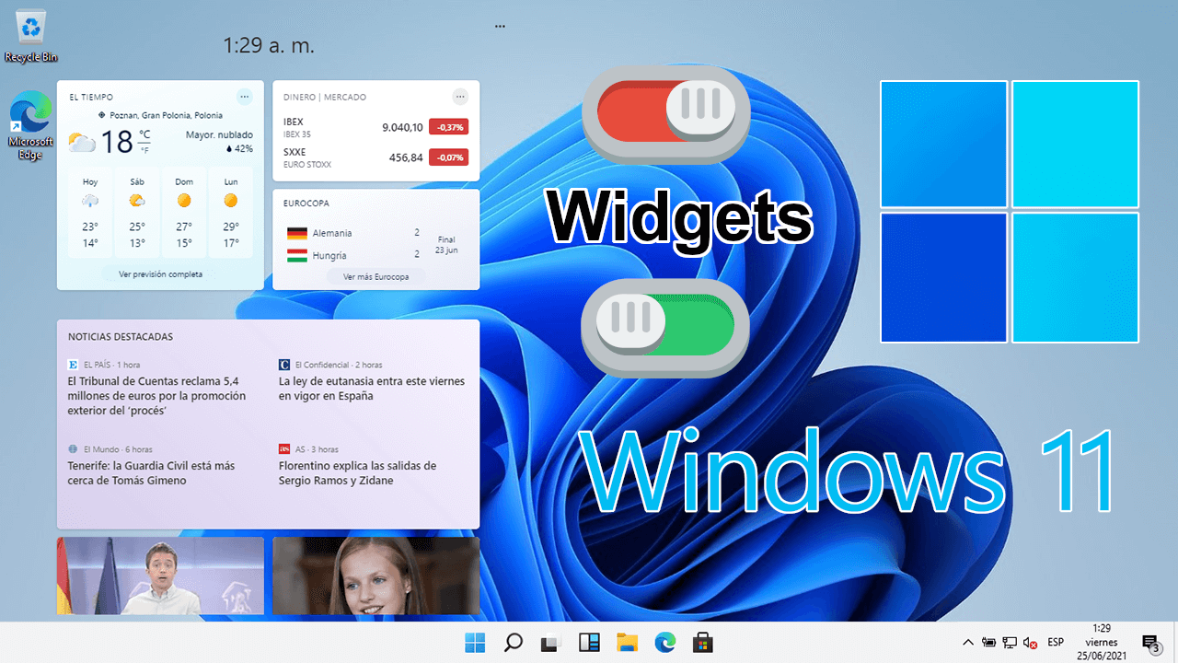Open File Explorer from the taskbar
The width and height of the screenshot is (1178, 663).
click(x=627, y=643)
